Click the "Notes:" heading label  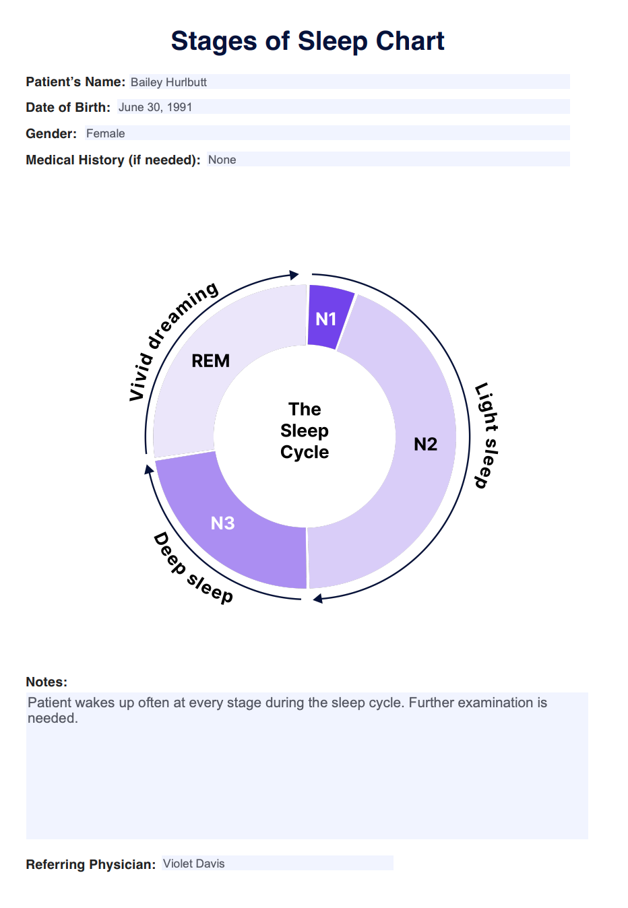46,682
